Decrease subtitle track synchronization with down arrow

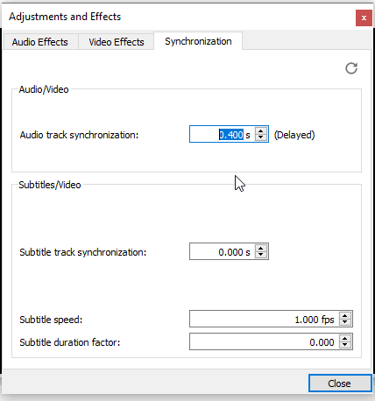click(261, 255)
